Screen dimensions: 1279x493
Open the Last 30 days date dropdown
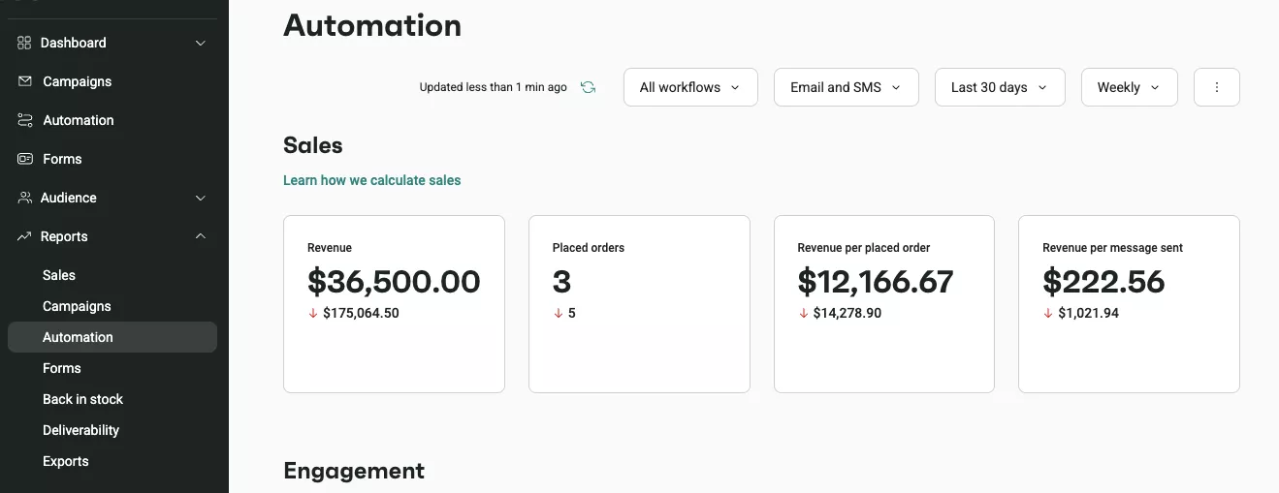[999, 87]
